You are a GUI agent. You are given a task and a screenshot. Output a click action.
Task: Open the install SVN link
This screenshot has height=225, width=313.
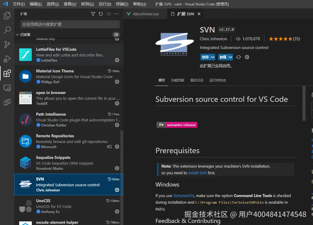click(197, 173)
